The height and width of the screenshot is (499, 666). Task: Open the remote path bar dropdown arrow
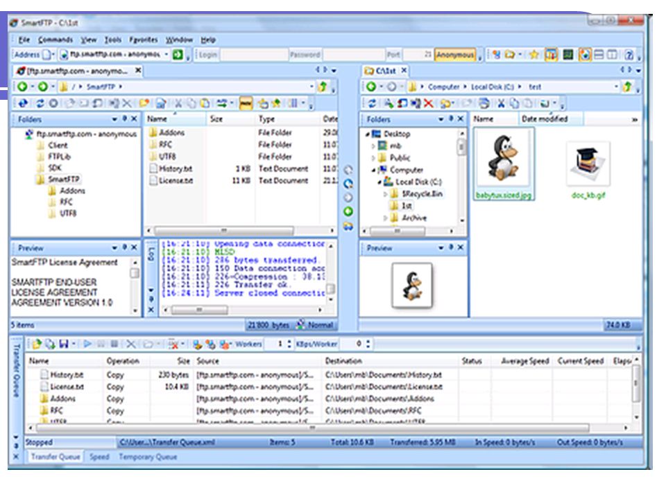[x=311, y=87]
